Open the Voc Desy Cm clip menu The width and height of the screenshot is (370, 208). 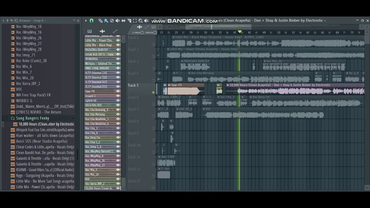pyautogui.click(x=251, y=97)
